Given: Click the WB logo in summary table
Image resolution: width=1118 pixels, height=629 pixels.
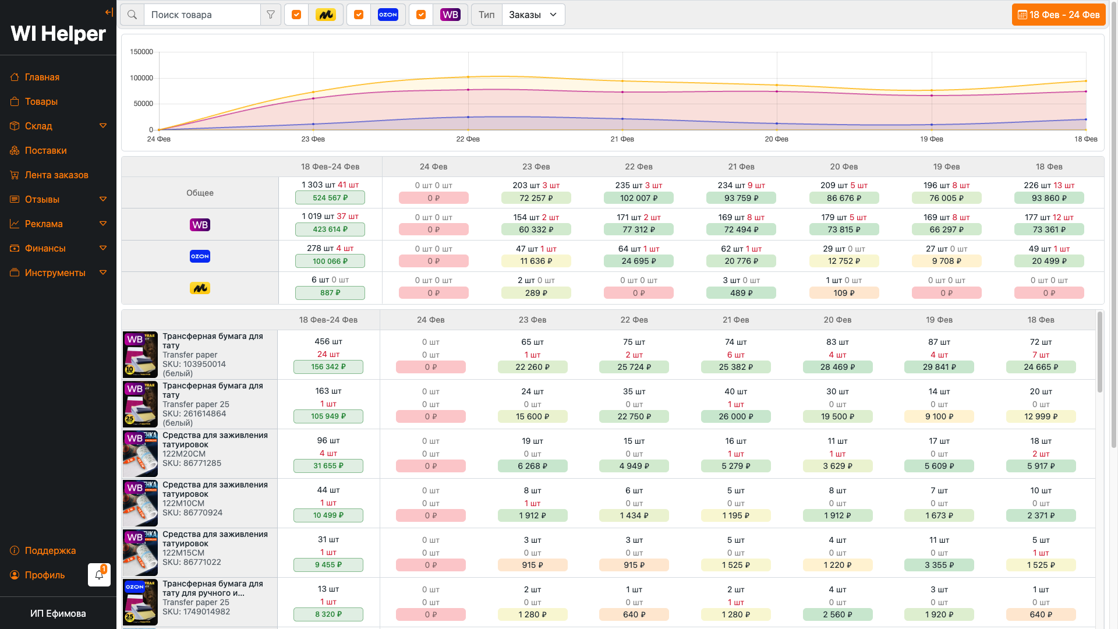Looking at the screenshot, I should click(200, 225).
